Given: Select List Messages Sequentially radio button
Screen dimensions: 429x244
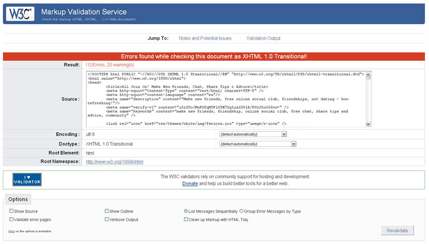Looking at the screenshot, I should (186, 211).
